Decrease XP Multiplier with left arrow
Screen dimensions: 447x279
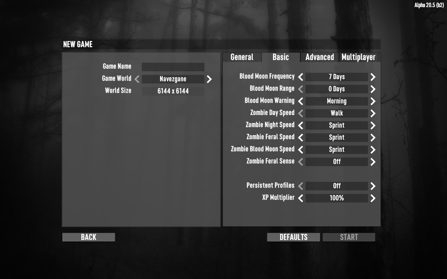pos(301,198)
